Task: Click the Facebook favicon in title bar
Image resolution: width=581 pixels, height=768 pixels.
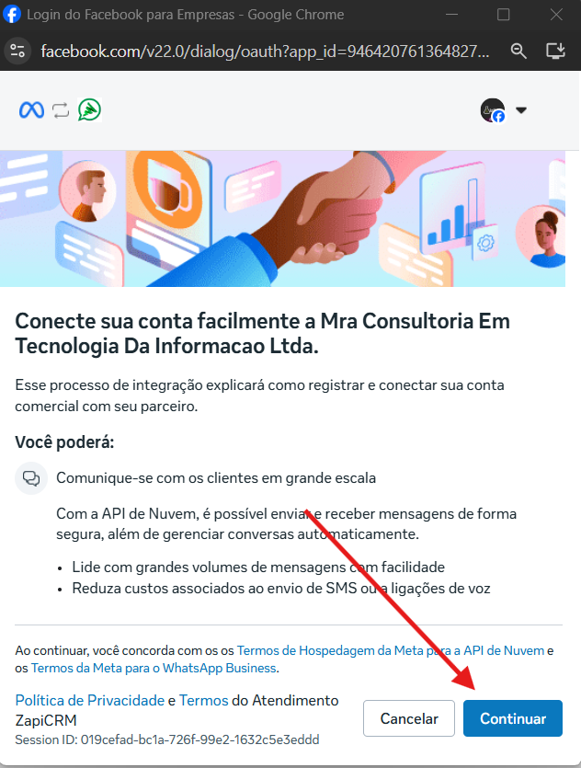Action: 12,14
